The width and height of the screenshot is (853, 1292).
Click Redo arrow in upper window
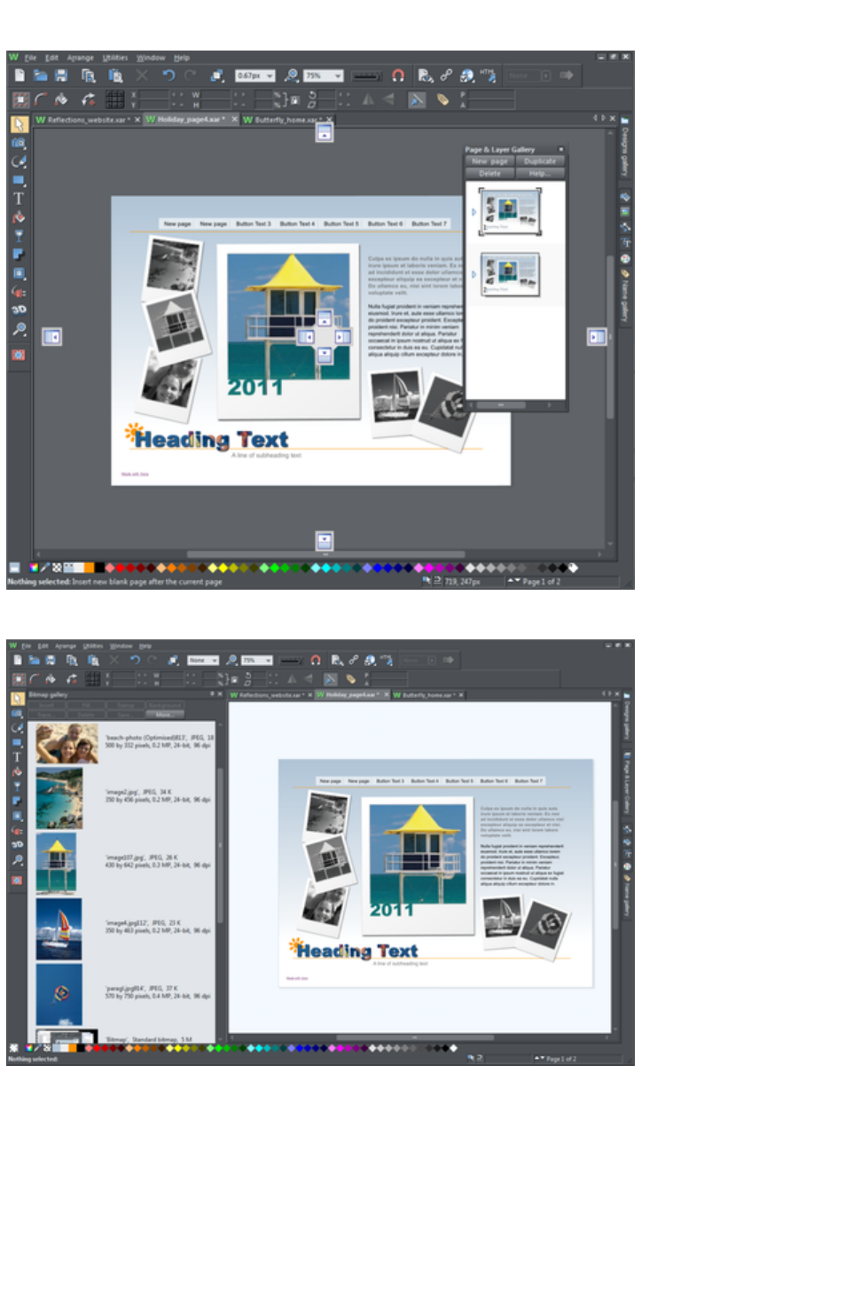(x=190, y=75)
